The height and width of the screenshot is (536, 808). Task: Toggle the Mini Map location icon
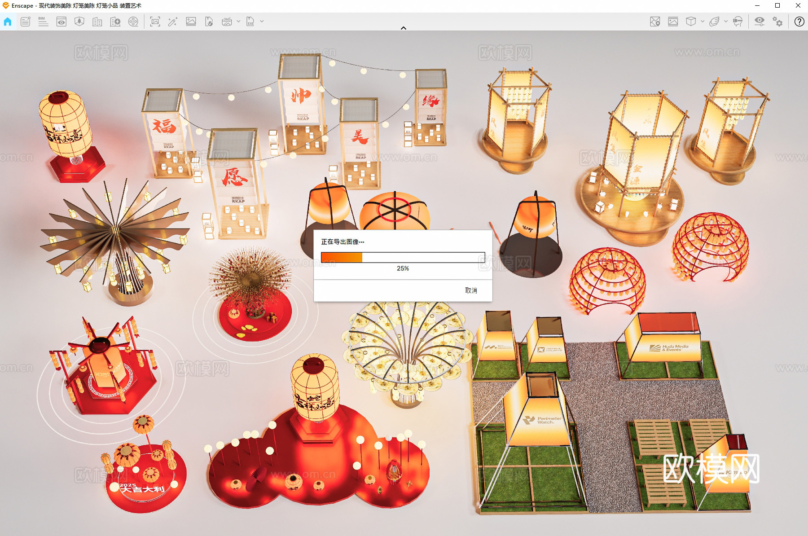[655, 22]
